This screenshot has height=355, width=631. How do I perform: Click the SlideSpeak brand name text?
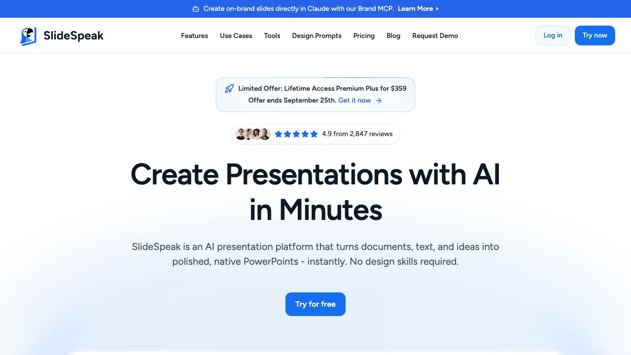73,36
